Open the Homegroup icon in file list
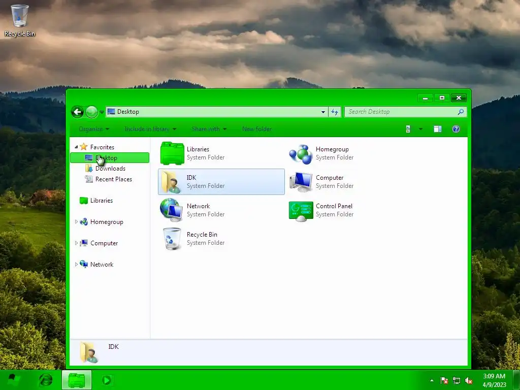Viewport: 520px width, 390px height. 301,154
